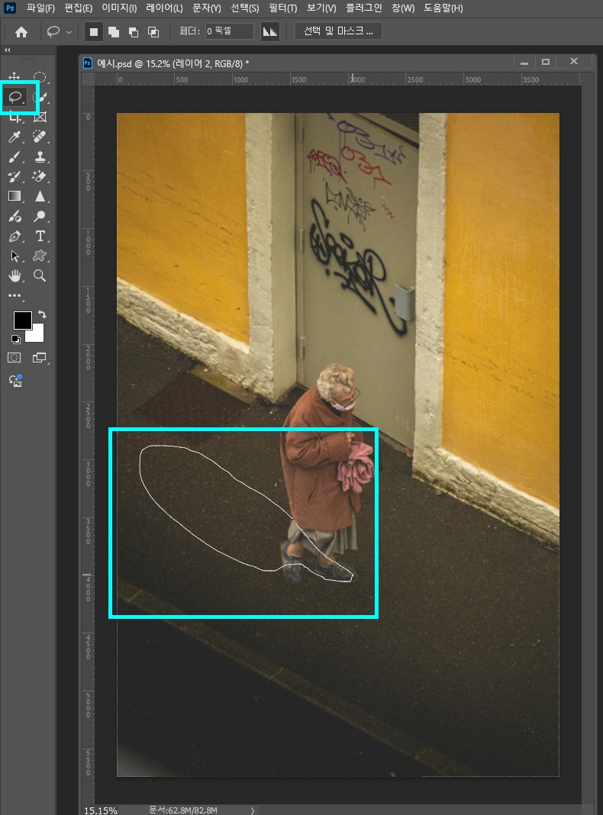Collapse the toolbox with double arrows
Image resolution: width=603 pixels, height=815 pixels.
[x=8, y=50]
